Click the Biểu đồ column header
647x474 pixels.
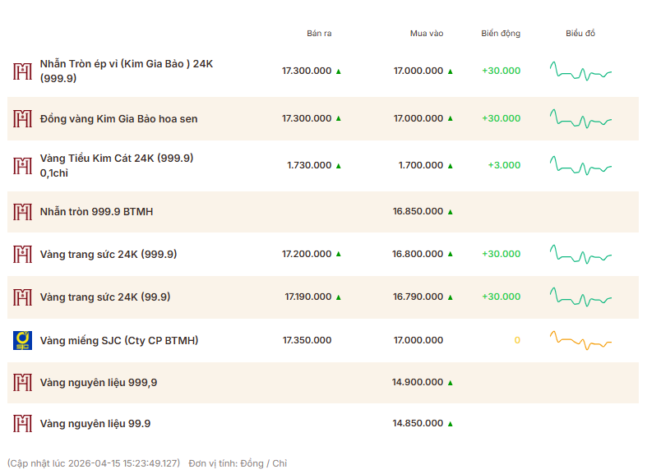click(580, 34)
